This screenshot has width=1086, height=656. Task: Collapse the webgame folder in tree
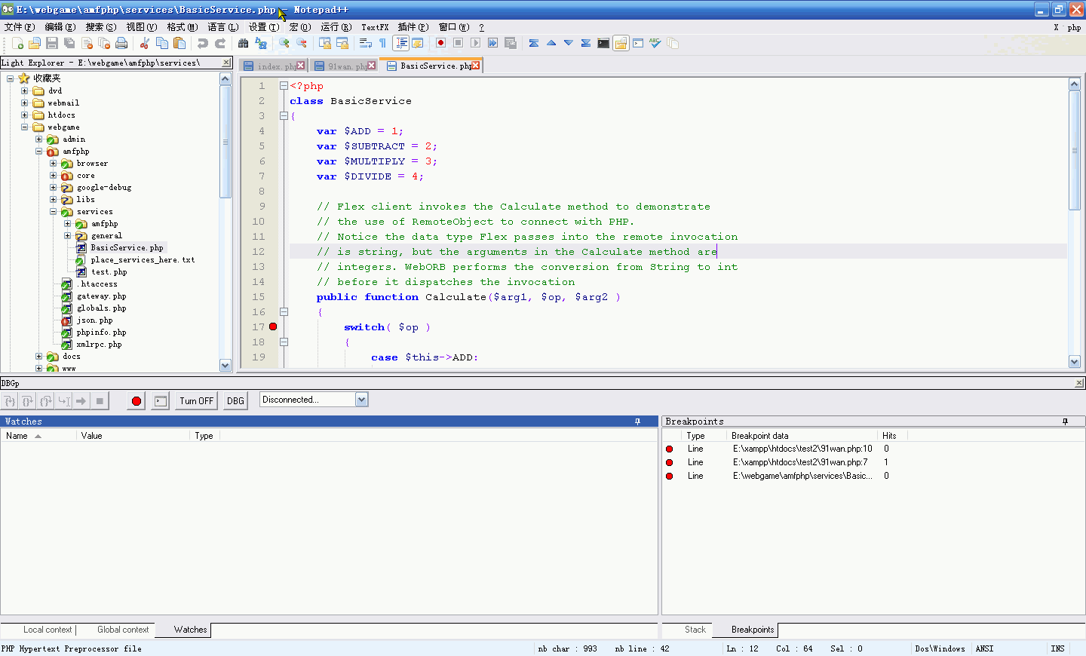click(25, 127)
